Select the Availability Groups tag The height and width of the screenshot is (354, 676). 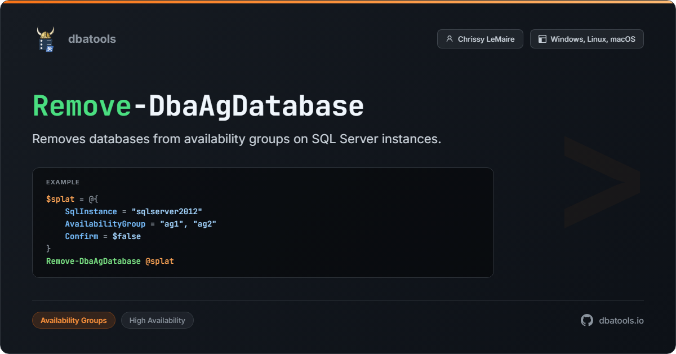(74, 320)
